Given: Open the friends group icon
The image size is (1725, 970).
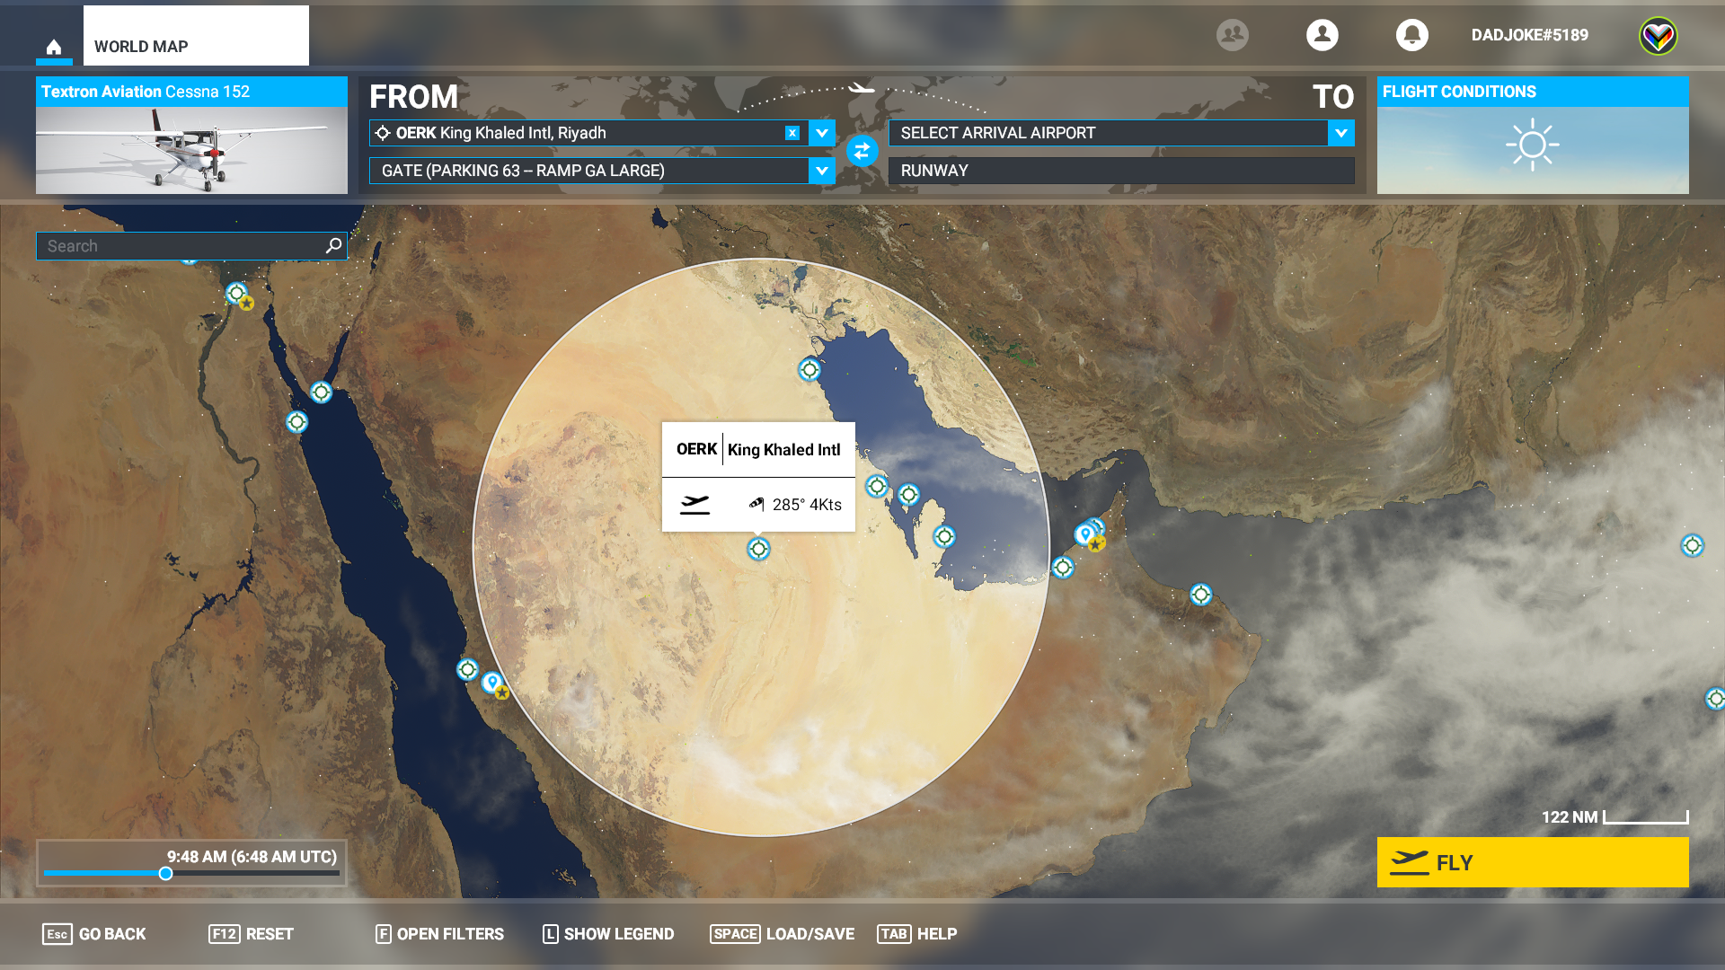Looking at the screenshot, I should [1232, 35].
